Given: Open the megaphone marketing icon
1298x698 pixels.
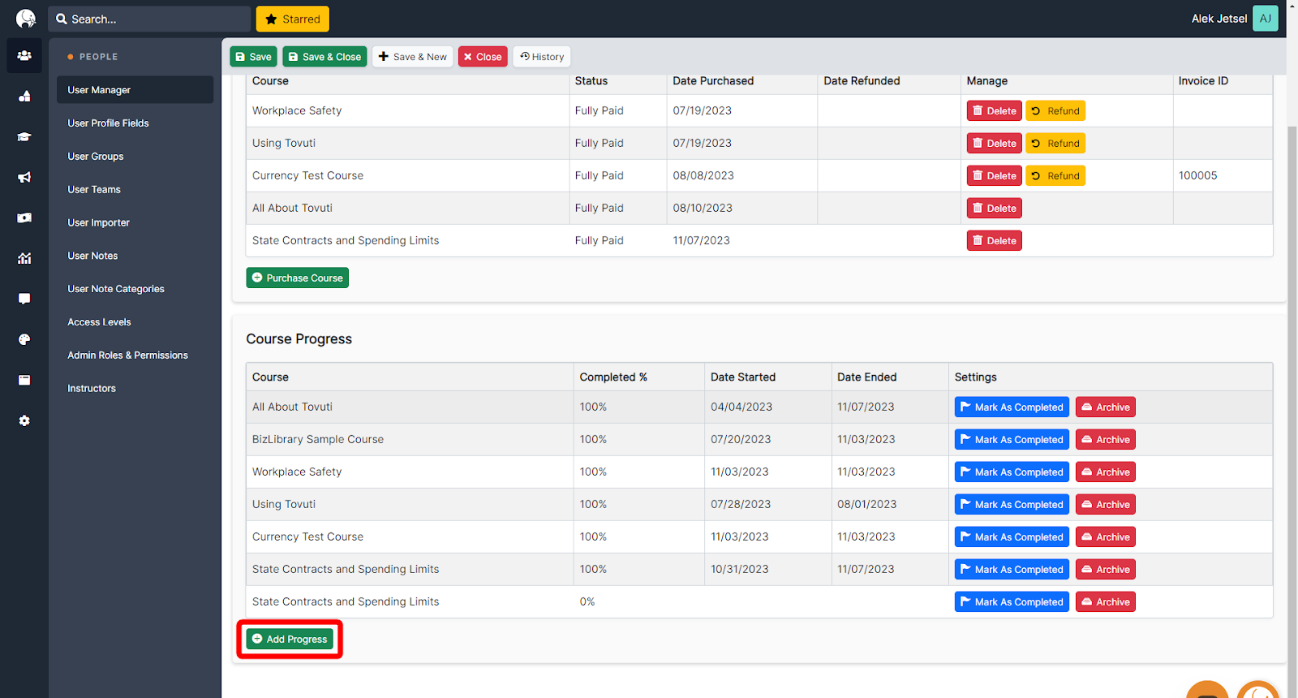Looking at the screenshot, I should pyautogui.click(x=24, y=178).
